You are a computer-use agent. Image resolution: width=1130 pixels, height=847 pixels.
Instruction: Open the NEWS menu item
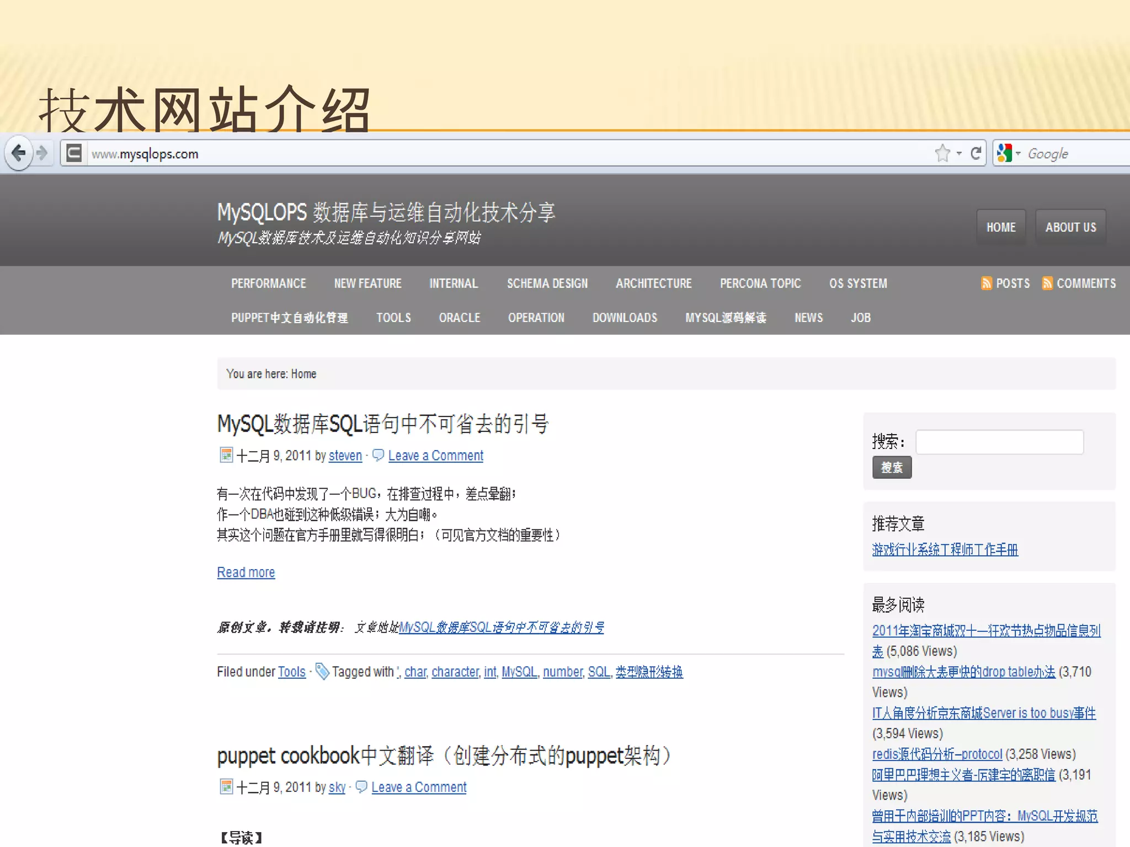click(x=808, y=318)
